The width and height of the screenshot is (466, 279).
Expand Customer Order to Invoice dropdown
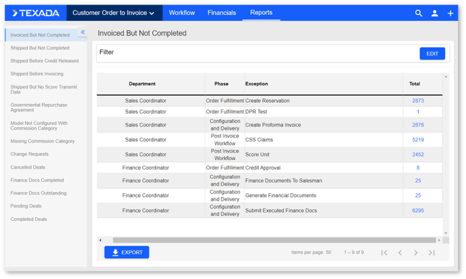coord(113,13)
